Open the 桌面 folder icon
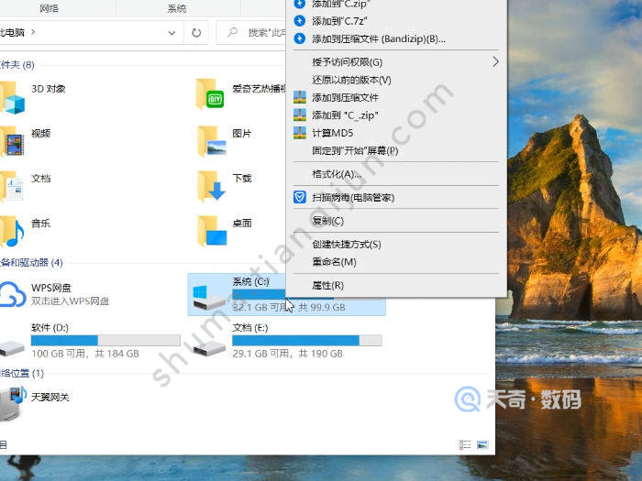Viewport: 642px width, 481px height. coord(211,232)
